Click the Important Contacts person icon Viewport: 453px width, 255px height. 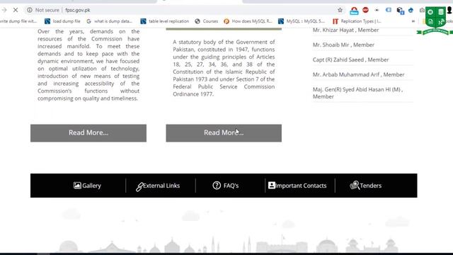click(x=272, y=186)
